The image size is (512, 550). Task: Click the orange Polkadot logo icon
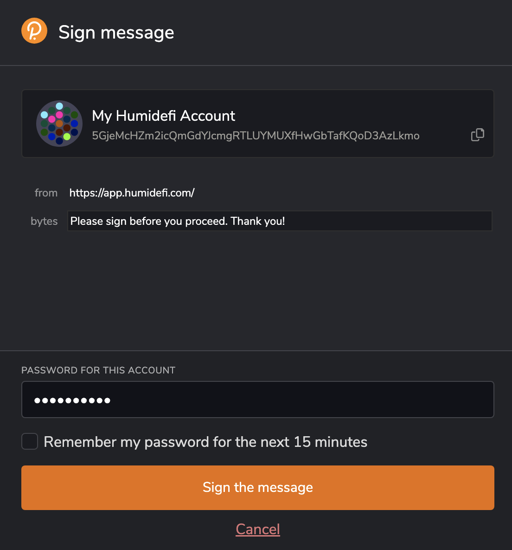point(34,31)
